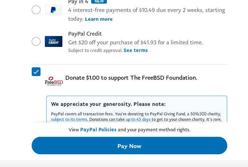The width and height of the screenshot is (248, 167).
Task: Select the Pay in 4 radio button
Action: coord(36,10)
